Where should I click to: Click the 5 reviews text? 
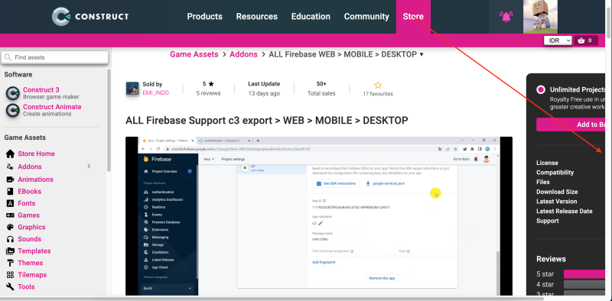pyautogui.click(x=208, y=93)
